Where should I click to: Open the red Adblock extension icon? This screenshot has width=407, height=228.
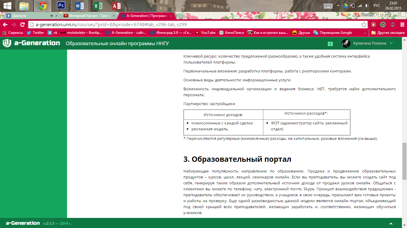coord(373,25)
